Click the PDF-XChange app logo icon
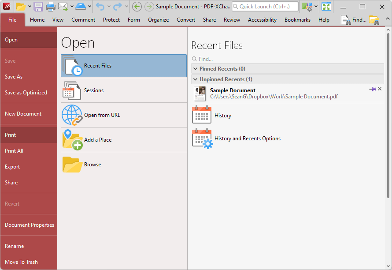This screenshot has height=270, width=392. click(x=7, y=6)
